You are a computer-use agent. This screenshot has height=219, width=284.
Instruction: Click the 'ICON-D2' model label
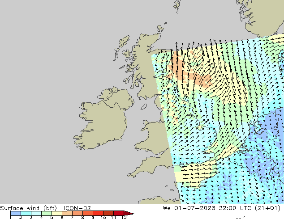click(77, 208)
